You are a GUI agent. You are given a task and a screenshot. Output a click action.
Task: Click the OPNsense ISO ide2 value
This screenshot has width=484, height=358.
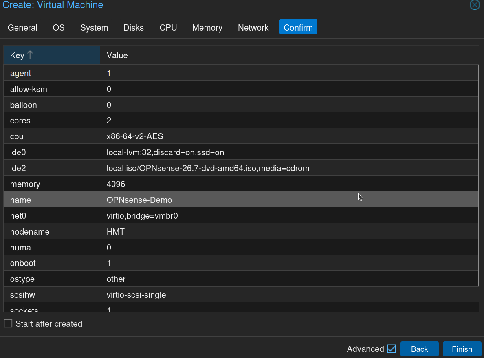[208, 168]
